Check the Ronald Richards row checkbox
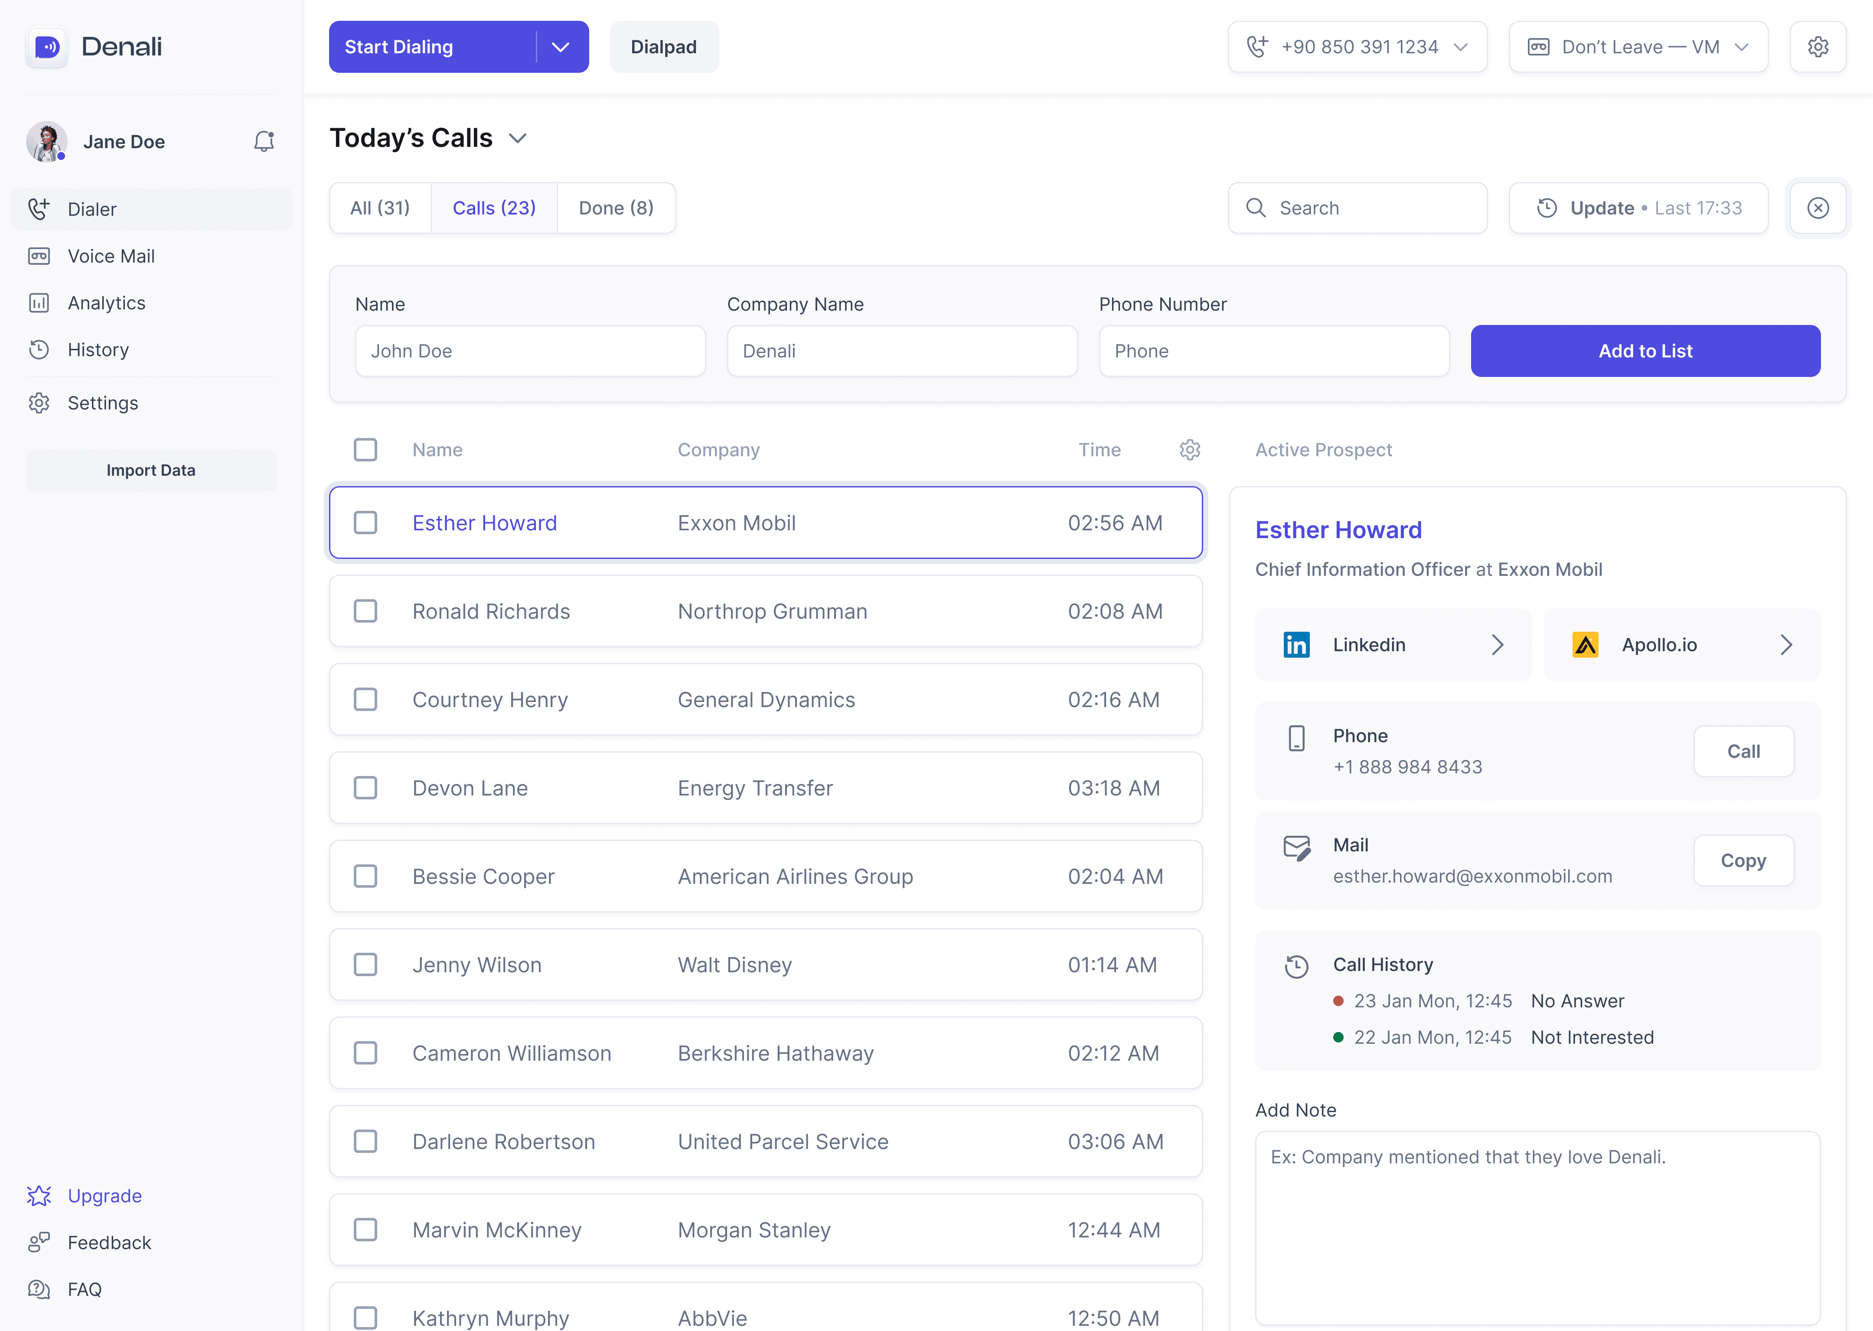Screen dimensions: 1873x1331 [365, 611]
